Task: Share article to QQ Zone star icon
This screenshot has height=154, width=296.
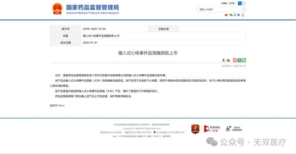Action: [239, 60]
